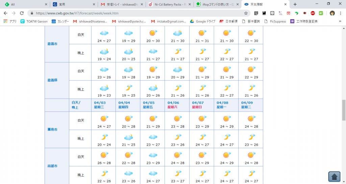Click 高雄市 daytime cloud icon above 23 ~ 29 on 04/05

pyautogui.click(x=153, y=155)
